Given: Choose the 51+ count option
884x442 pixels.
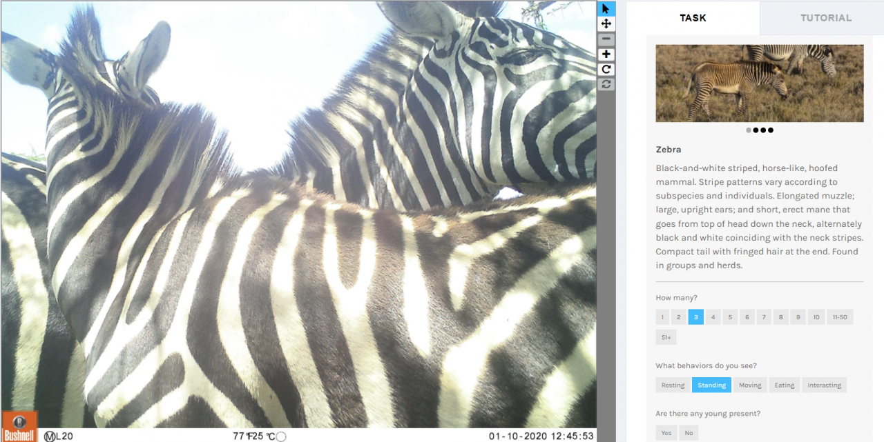Looking at the screenshot, I should click(x=666, y=337).
